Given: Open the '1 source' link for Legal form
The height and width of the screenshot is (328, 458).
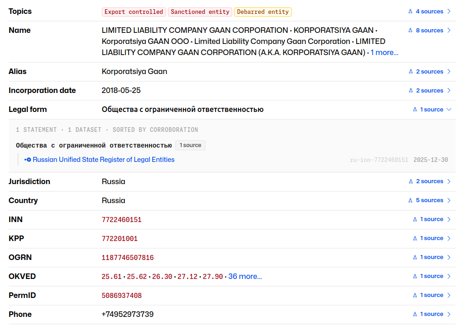Looking at the screenshot, I should coord(432,110).
